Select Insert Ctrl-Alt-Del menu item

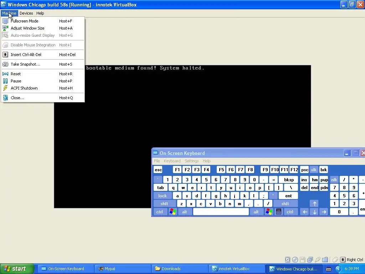tap(43, 55)
